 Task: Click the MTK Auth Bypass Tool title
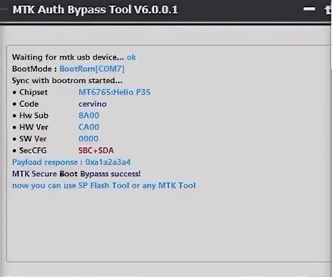tap(94, 9)
